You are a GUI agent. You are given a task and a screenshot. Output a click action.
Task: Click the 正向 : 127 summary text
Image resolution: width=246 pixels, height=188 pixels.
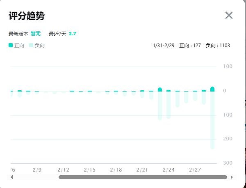coord(190,46)
